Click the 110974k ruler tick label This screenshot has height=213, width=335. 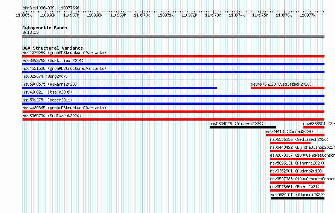coord(237,15)
